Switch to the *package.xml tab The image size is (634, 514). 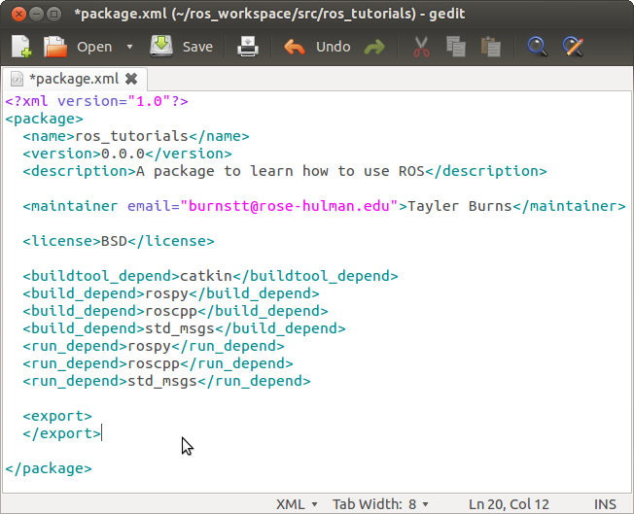[x=74, y=79]
